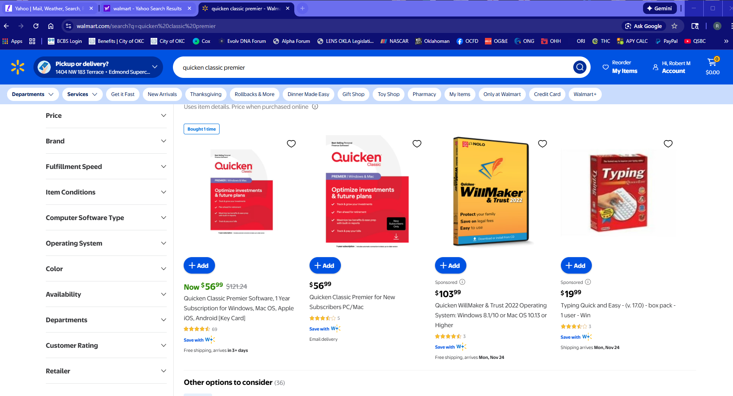Open the shopping cart
Screen dimensions: 733x396
(x=712, y=66)
